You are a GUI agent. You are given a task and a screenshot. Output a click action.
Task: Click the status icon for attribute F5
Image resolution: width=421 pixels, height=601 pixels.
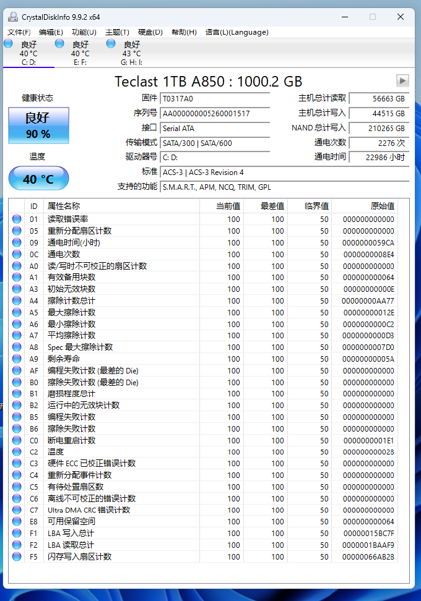[17, 556]
